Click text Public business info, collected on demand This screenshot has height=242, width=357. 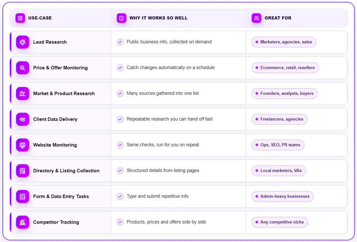(169, 42)
